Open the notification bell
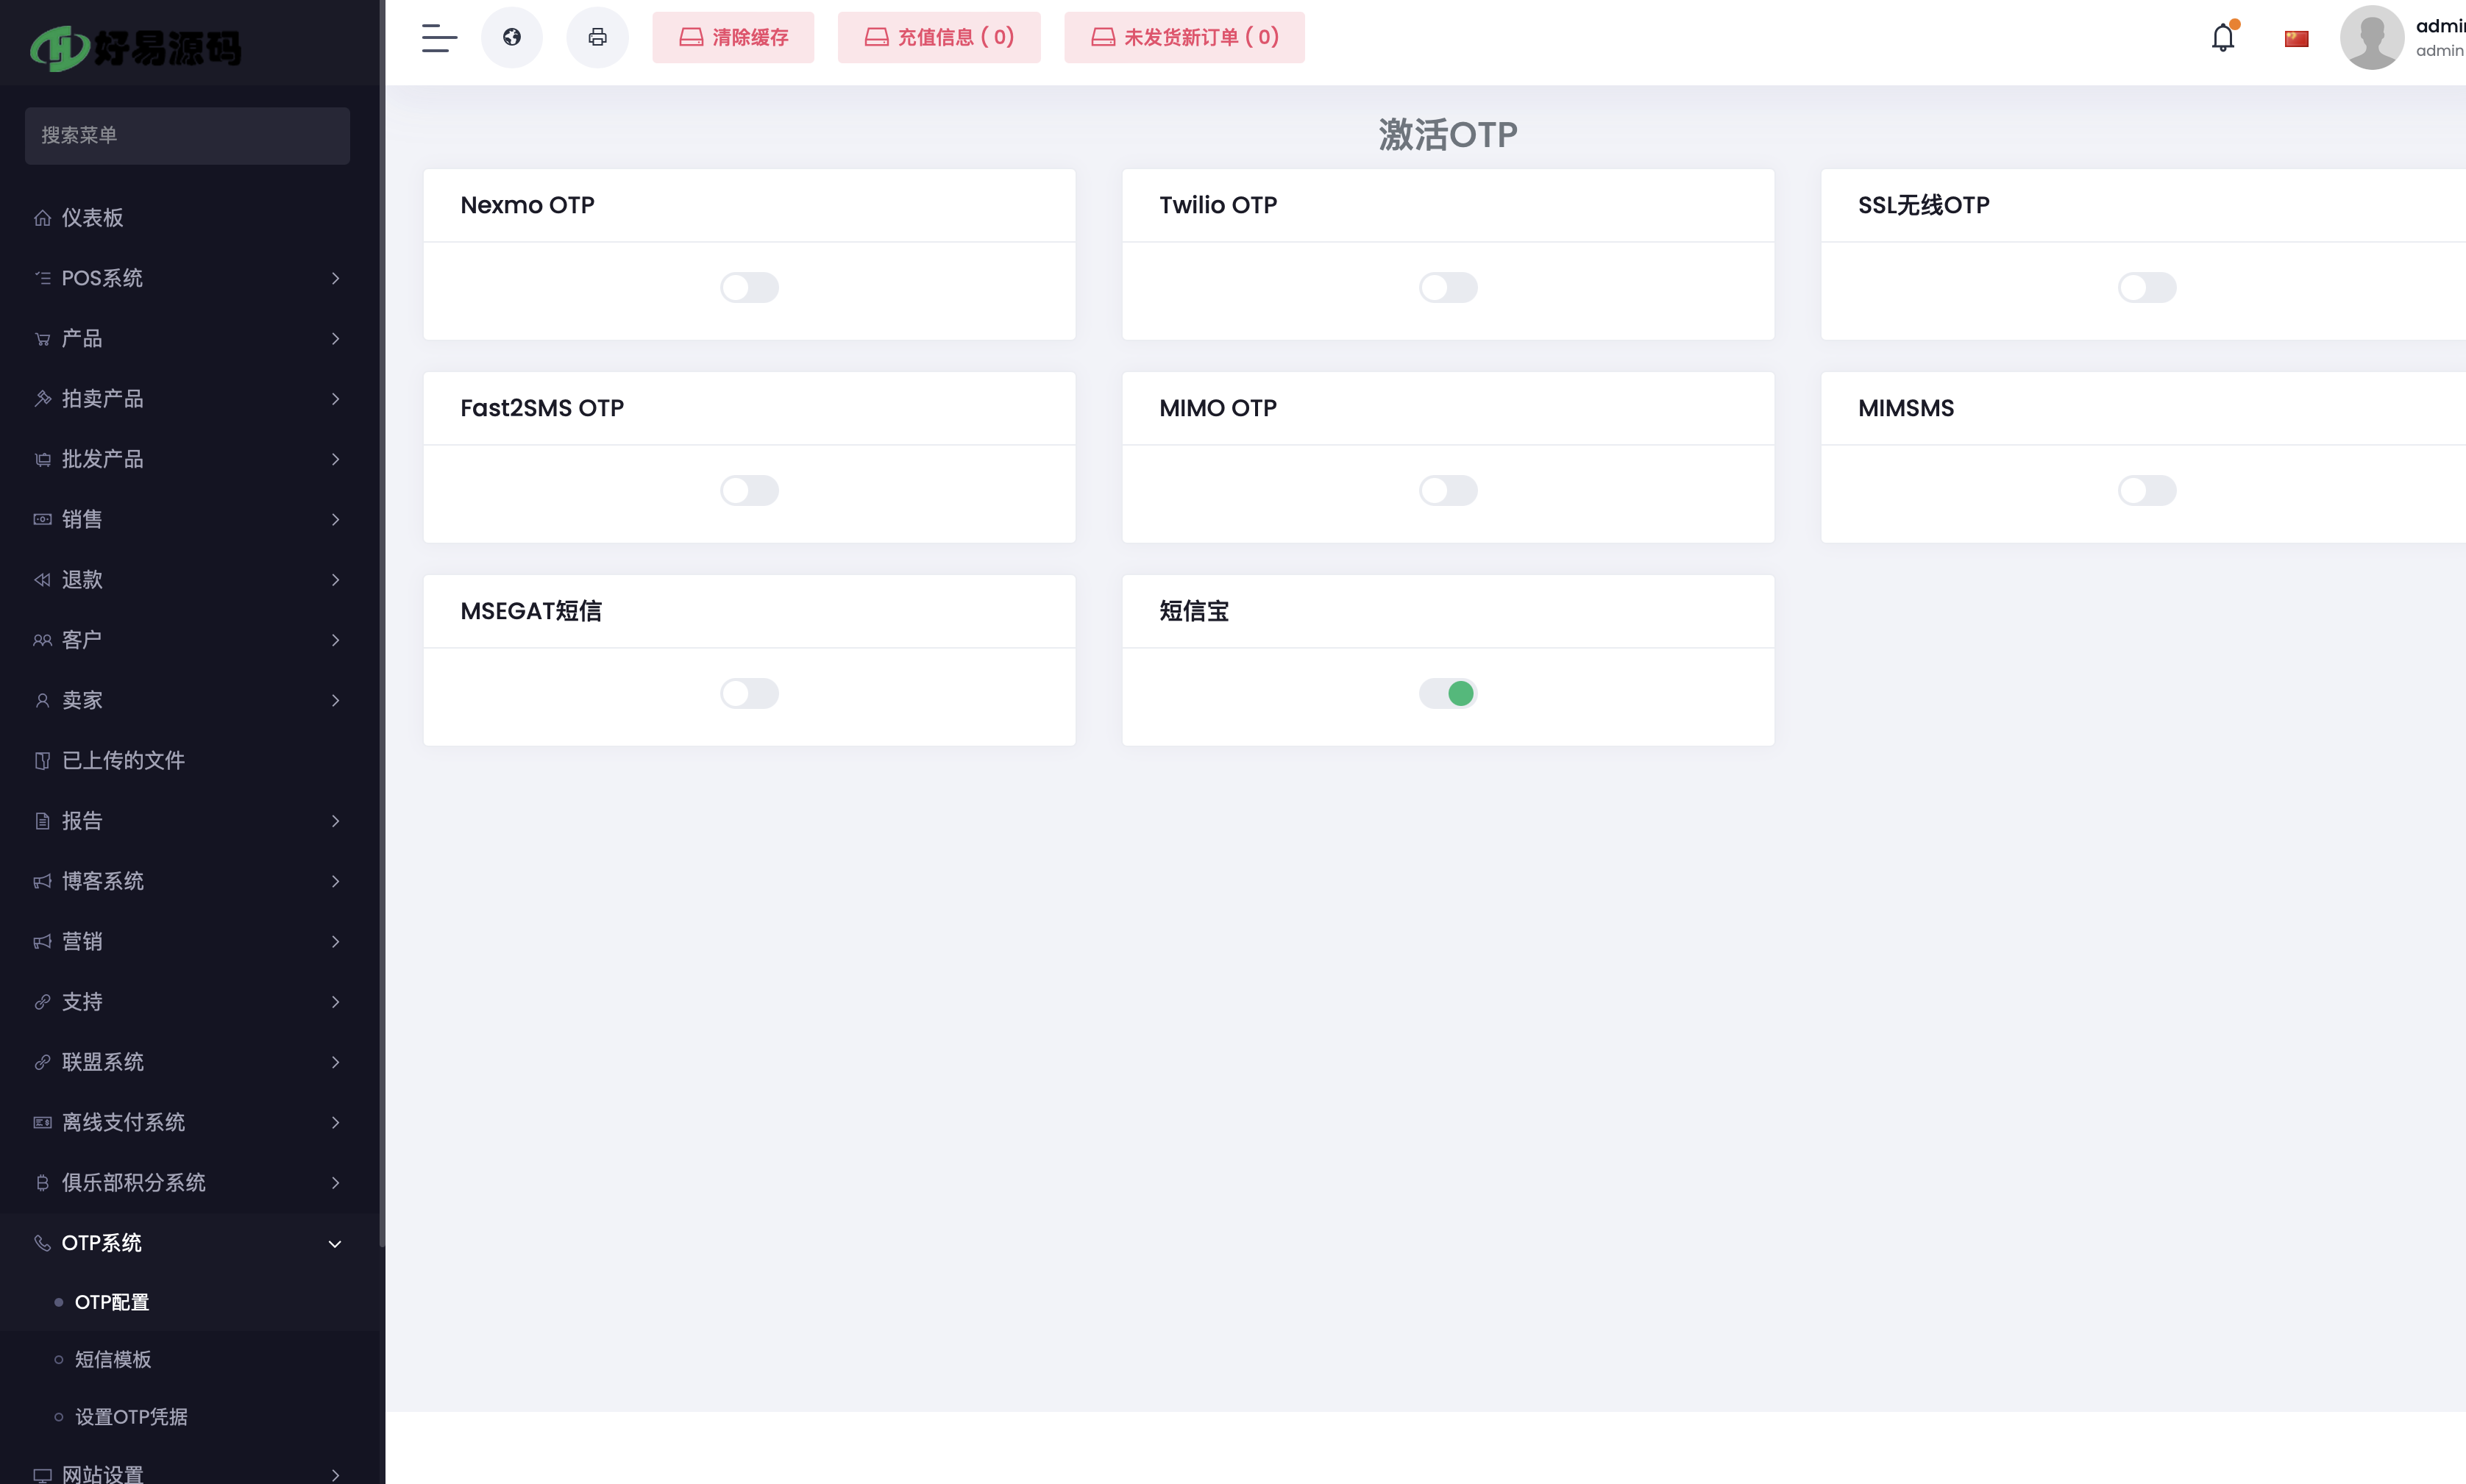The image size is (2466, 1484). (2223, 38)
